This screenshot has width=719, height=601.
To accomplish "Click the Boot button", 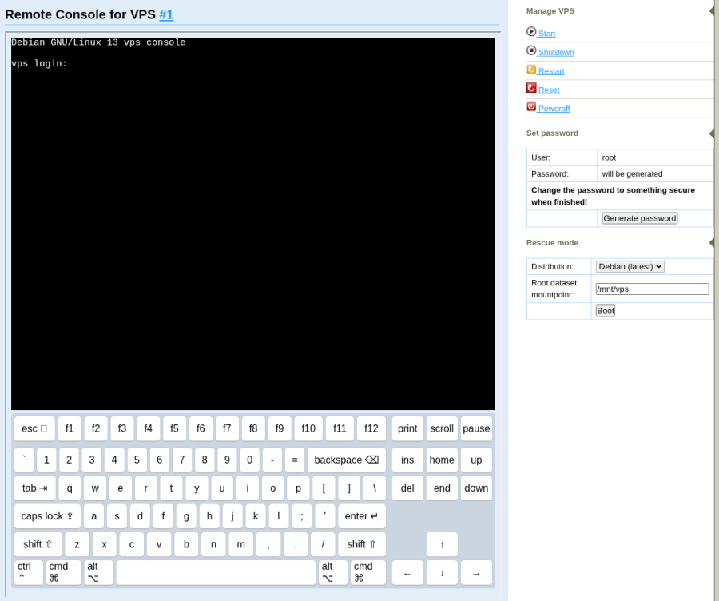I will 606,311.
